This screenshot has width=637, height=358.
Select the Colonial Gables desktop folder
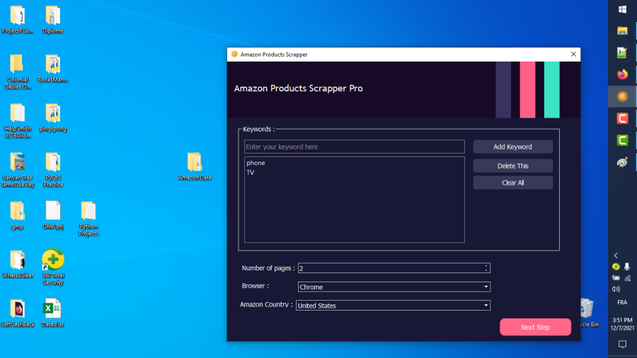tap(18, 71)
